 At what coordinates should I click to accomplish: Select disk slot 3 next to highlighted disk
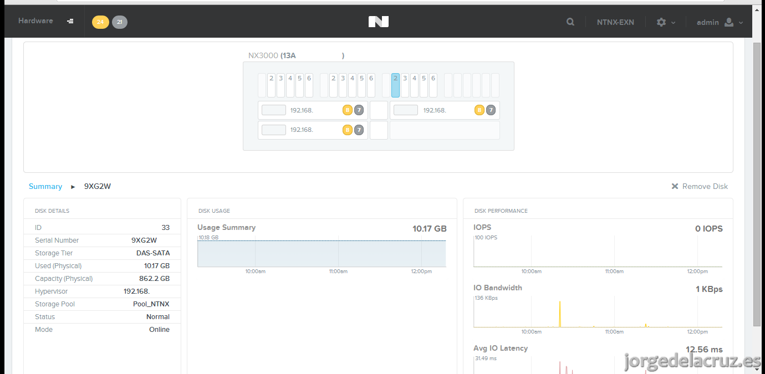point(405,85)
